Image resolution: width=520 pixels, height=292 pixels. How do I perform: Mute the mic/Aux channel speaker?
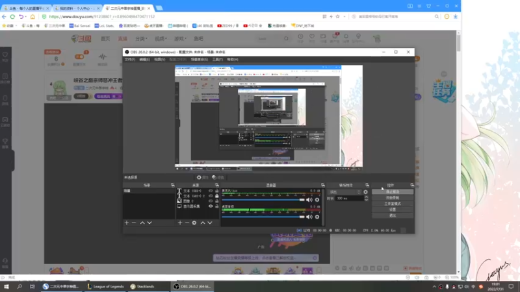tap(309, 200)
